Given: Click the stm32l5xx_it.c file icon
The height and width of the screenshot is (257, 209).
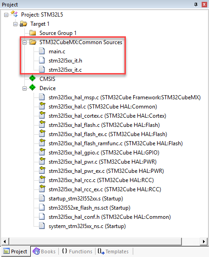Looking at the screenshot, I should 42,70.
